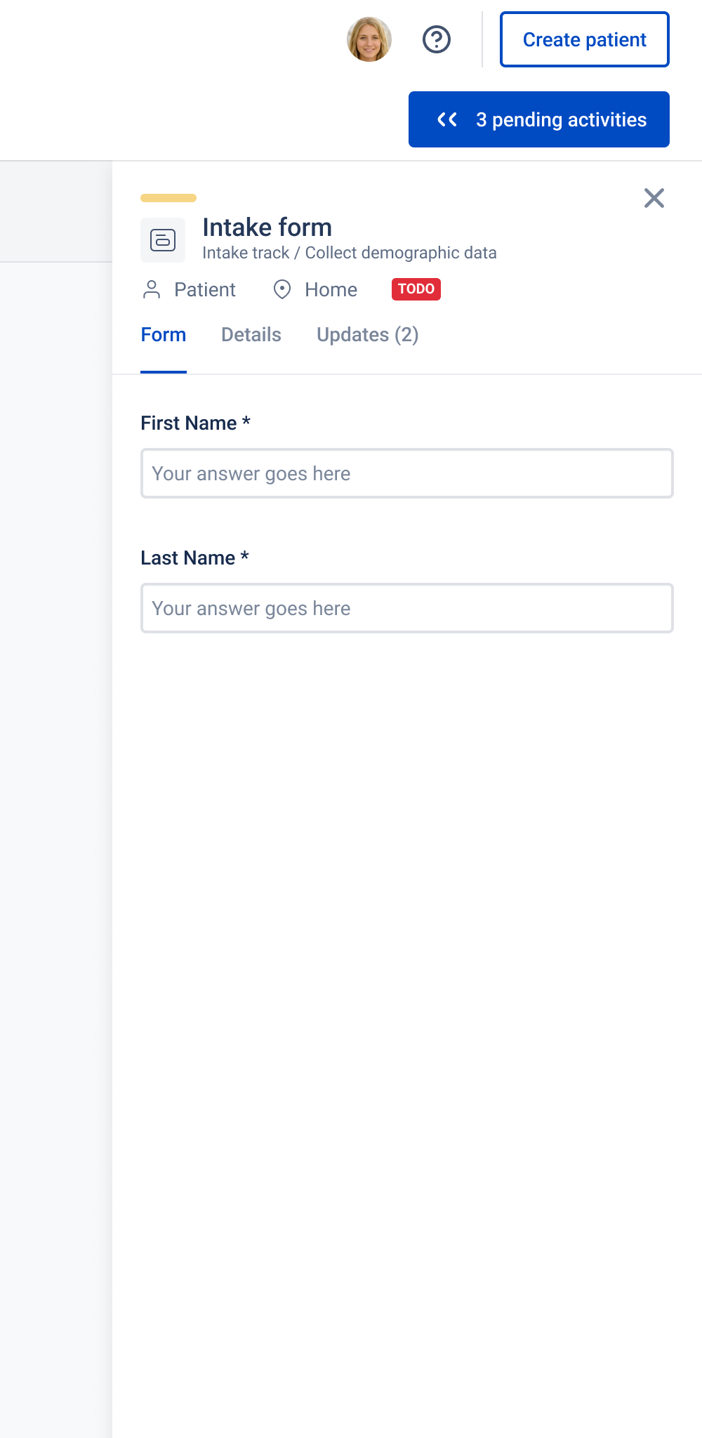Focus the First Name answer field
This screenshot has height=1438, width=702.
click(x=407, y=473)
